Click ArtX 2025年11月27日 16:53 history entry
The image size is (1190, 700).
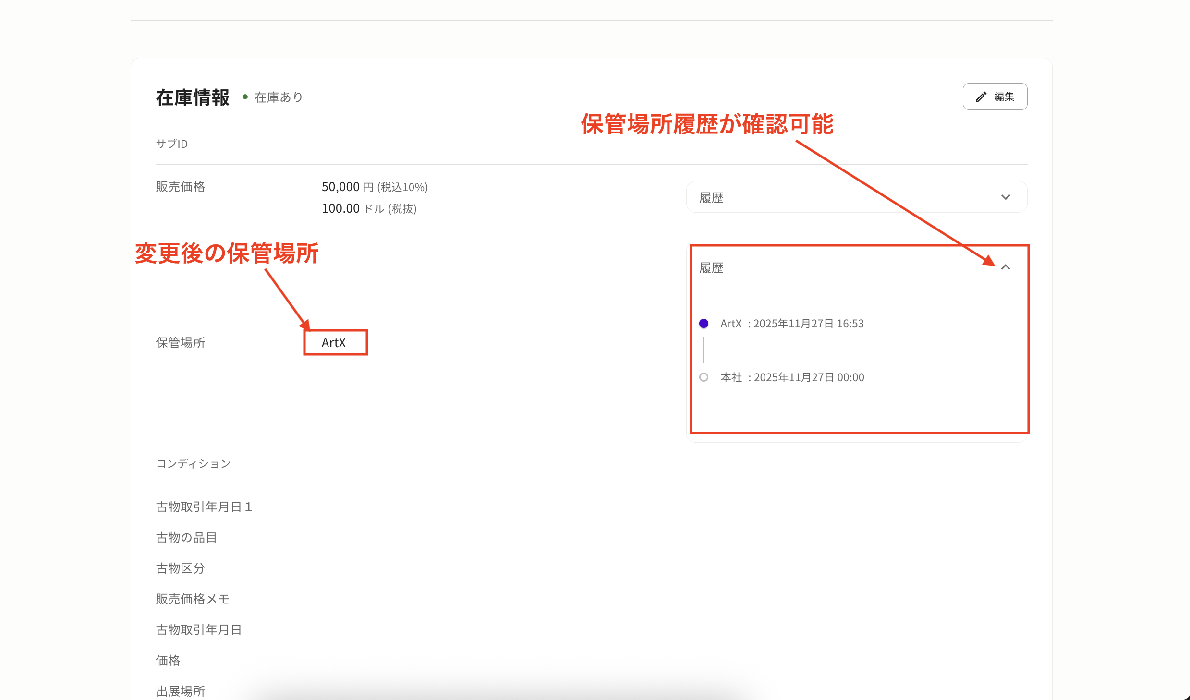(x=792, y=324)
